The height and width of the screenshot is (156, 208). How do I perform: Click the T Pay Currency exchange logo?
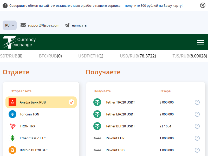(19, 42)
